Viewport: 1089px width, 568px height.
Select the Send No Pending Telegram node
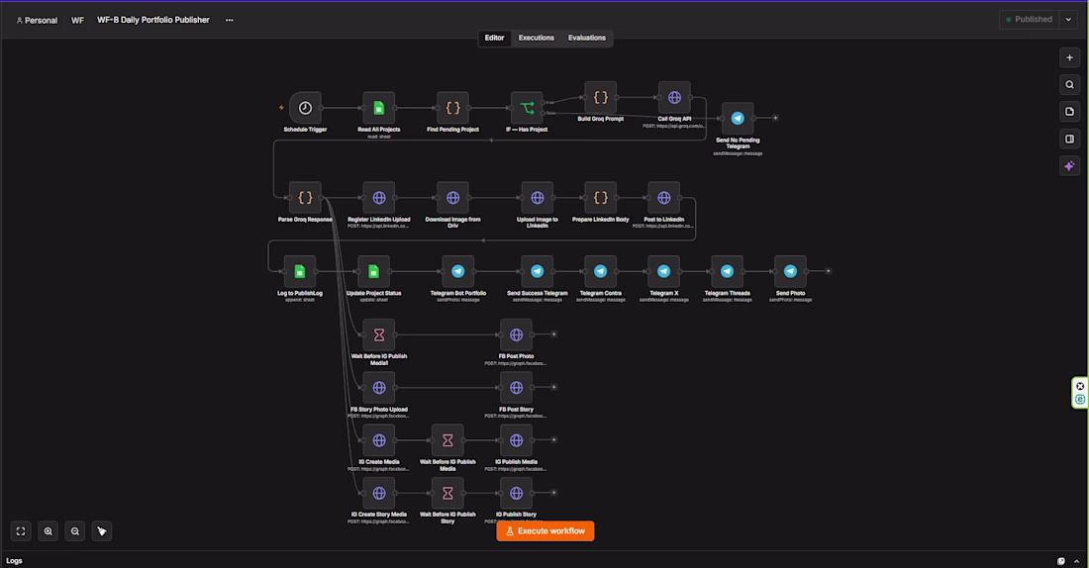(x=738, y=118)
